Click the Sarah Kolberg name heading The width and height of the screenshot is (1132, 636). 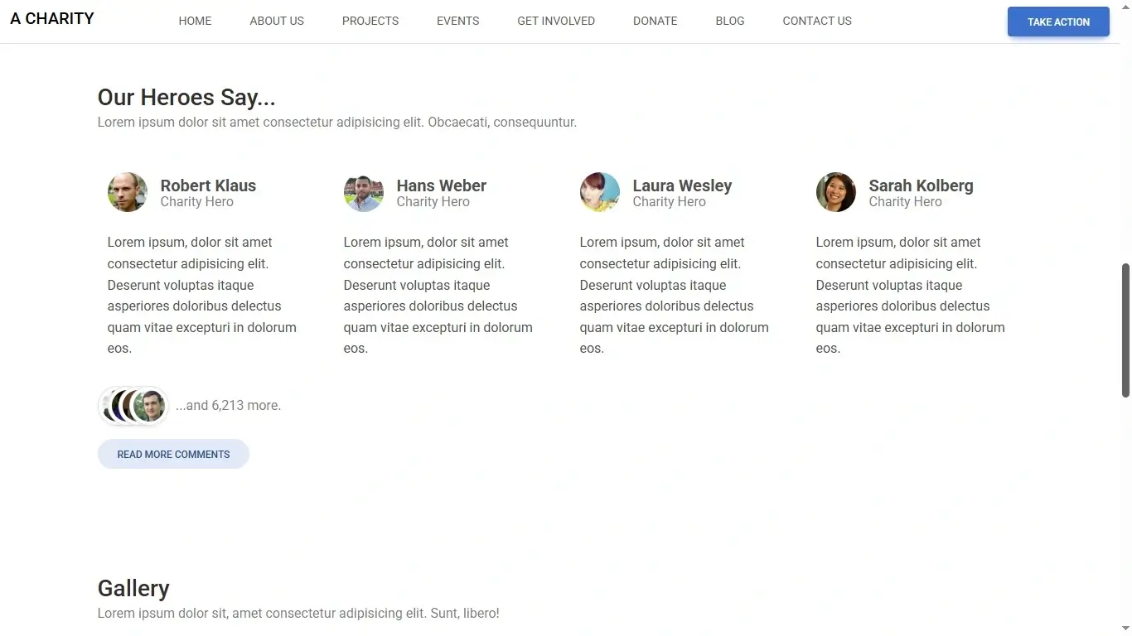click(x=921, y=185)
